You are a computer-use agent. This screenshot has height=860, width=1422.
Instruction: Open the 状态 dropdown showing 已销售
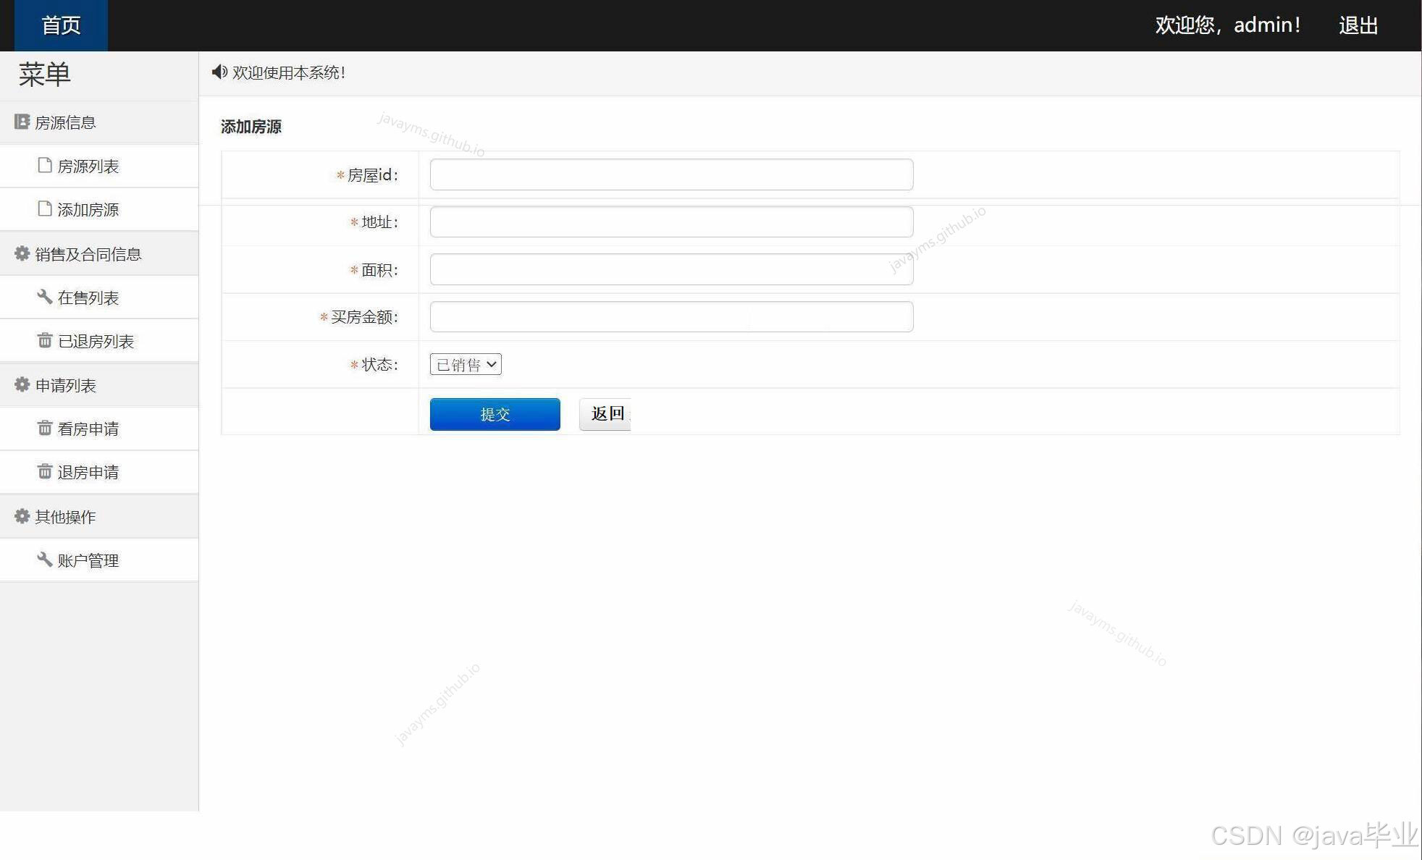click(465, 364)
